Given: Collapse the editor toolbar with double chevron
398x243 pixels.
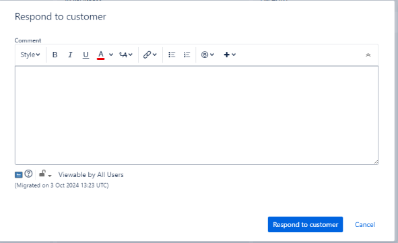Looking at the screenshot, I should [368, 55].
